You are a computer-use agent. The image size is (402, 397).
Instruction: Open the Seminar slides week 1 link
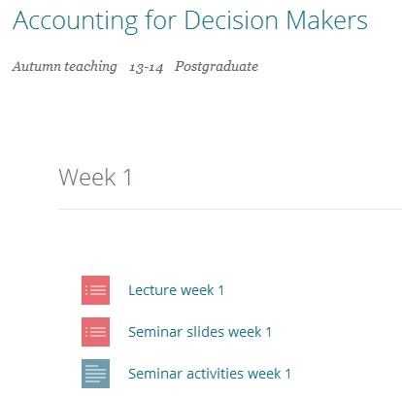(200, 332)
